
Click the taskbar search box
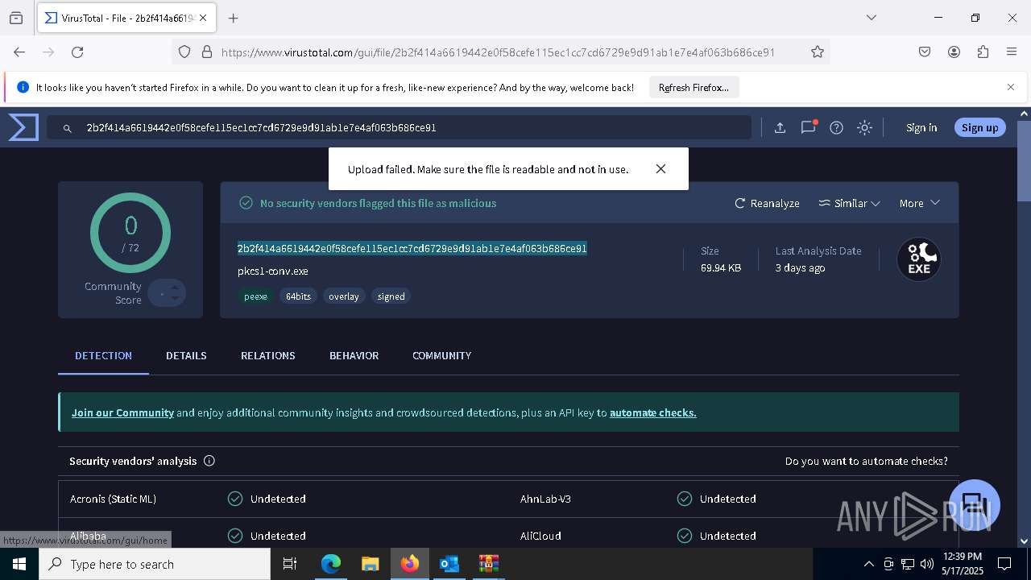point(155,564)
